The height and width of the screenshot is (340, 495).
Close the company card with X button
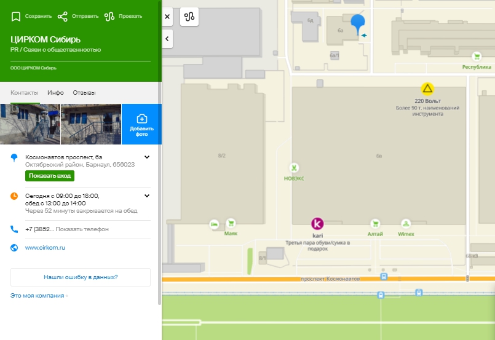click(167, 17)
